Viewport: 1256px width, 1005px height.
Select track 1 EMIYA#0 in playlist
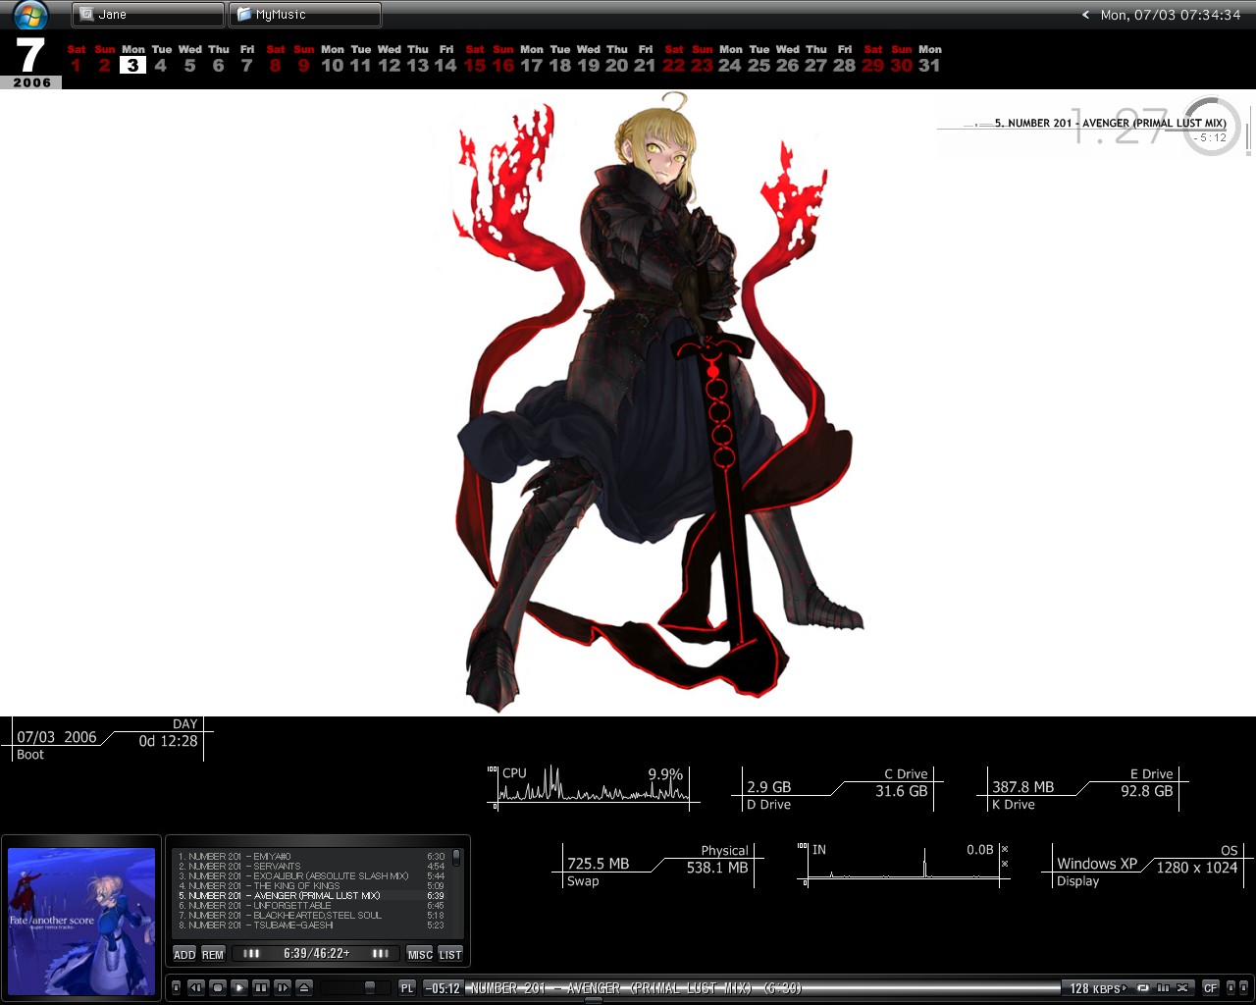click(x=311, y=857)
